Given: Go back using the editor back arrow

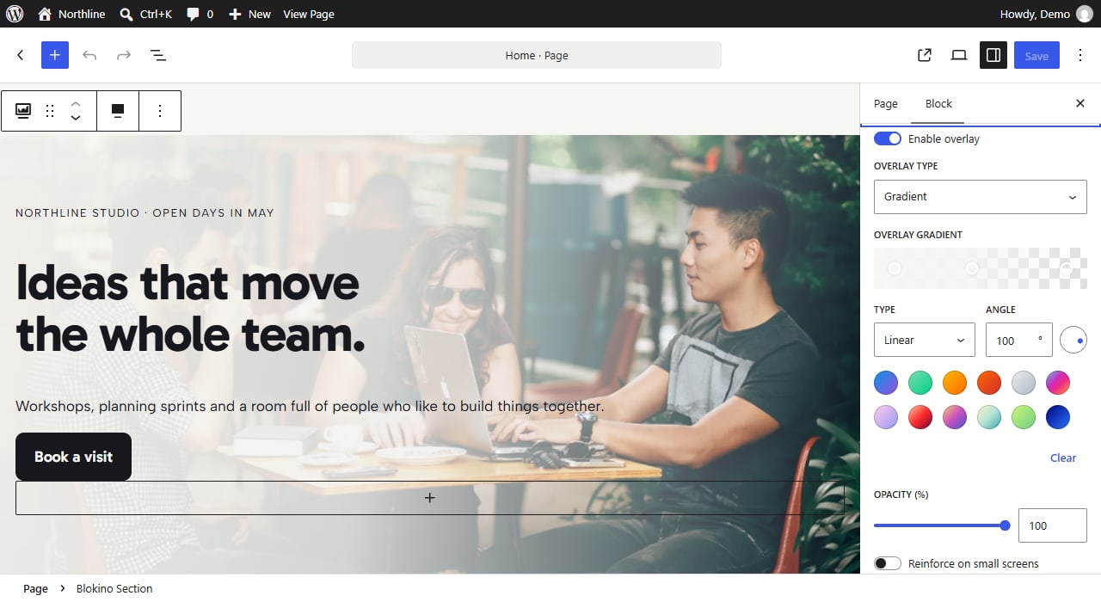Looking at the screenshot, I should 21,55.
